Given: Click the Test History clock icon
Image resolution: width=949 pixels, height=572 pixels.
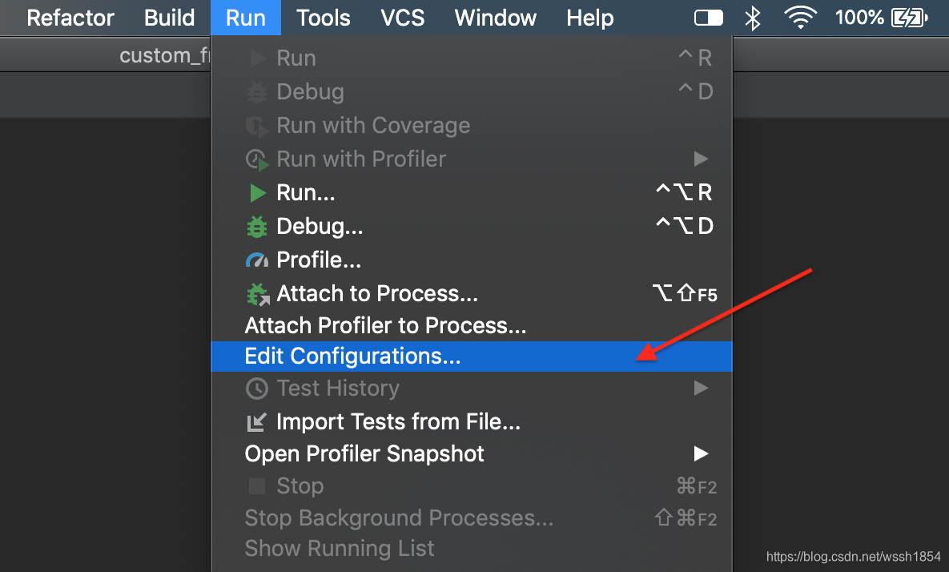Looking at the screenshot, I should pyautogui.click(x=256, y=389).
